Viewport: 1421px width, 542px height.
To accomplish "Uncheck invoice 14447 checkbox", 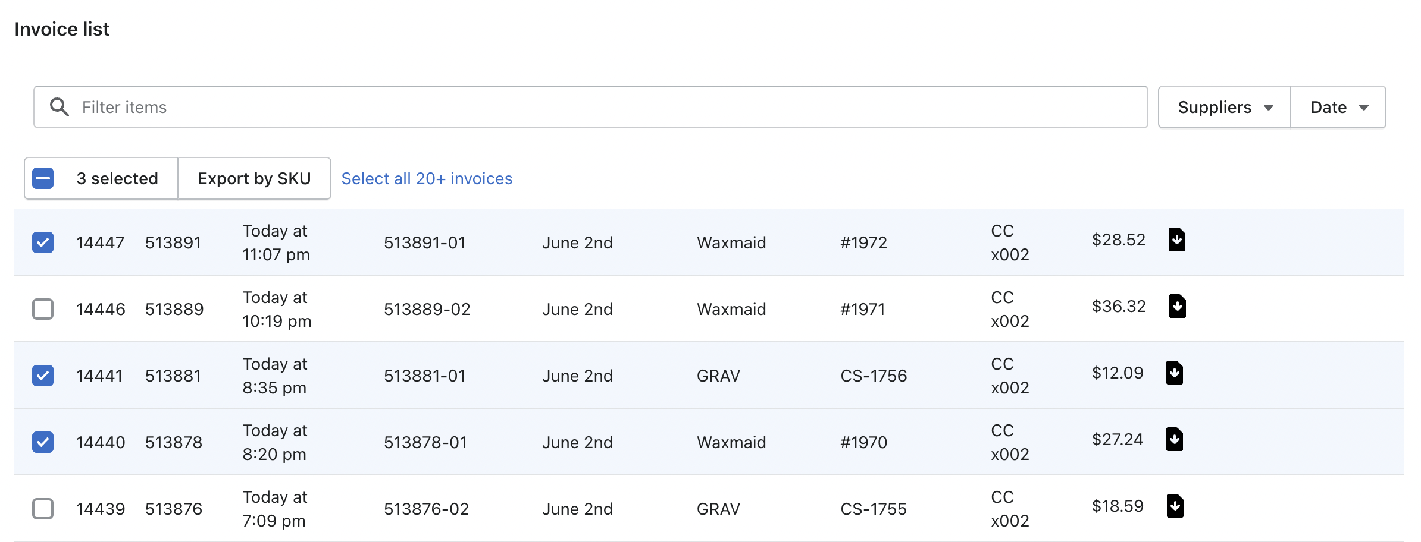I will pyautogui.click(x=43, y=242).
